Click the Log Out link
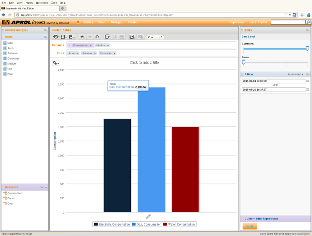 point(263,22)
